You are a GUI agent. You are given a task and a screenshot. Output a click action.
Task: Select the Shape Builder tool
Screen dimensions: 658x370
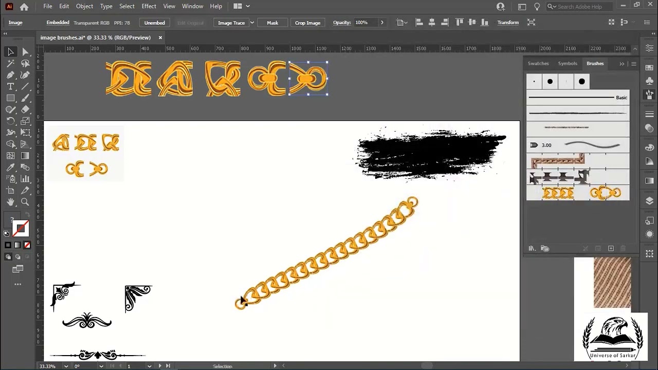click(10, 144)
